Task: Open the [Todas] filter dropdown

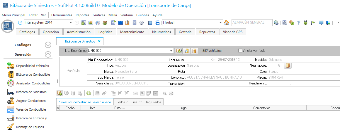Action: tap(221, 23)
